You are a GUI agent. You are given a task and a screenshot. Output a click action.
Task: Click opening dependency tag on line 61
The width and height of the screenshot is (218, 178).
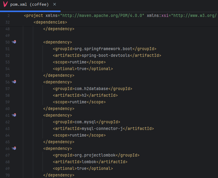click(x=58, y=115)
